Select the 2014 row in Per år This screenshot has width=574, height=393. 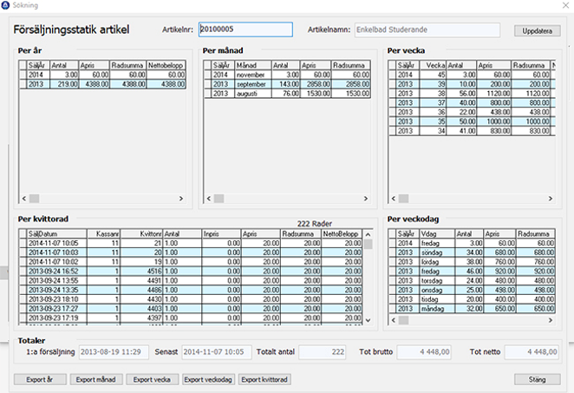pos(102,75)
